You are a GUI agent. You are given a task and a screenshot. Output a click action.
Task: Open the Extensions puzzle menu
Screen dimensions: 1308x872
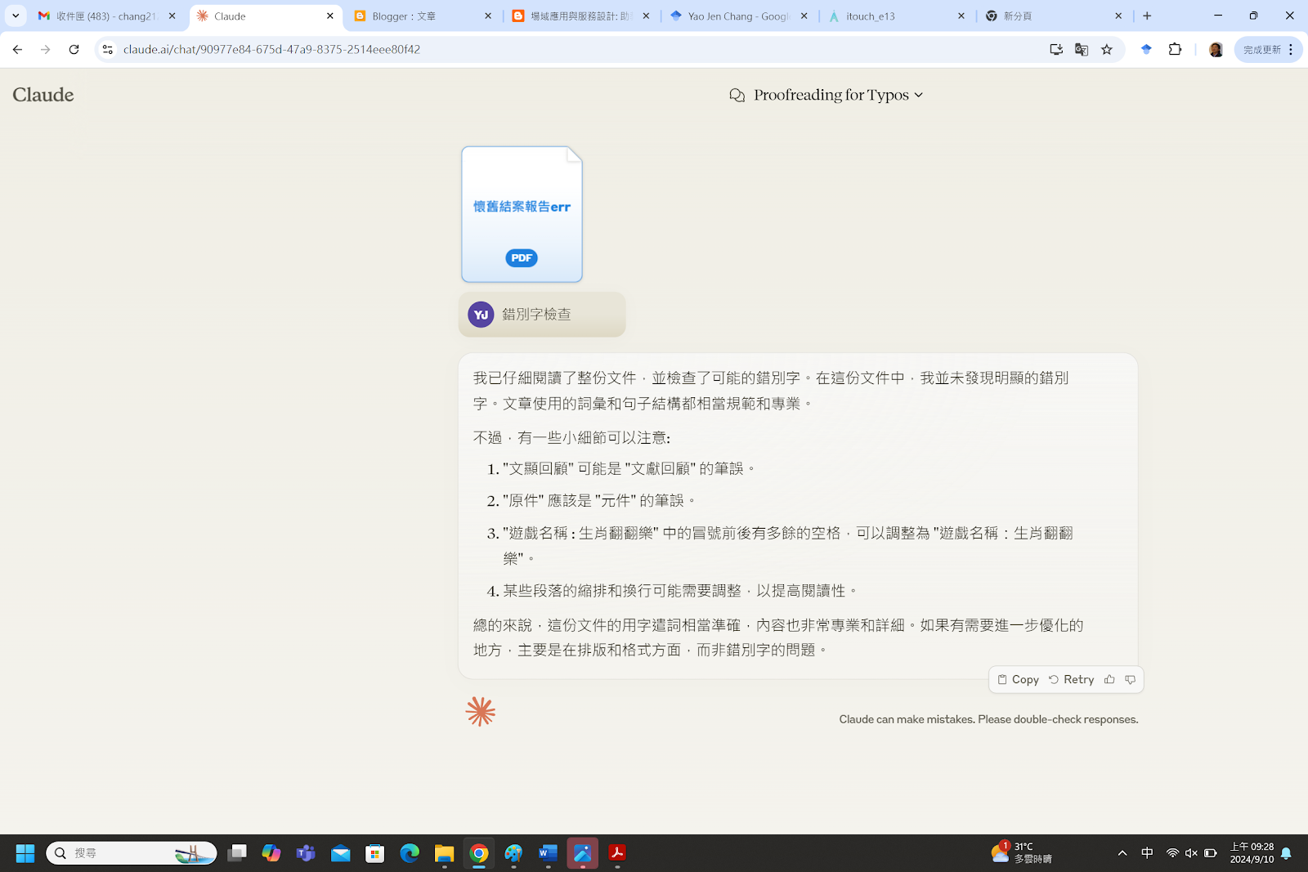(x=1175, y=50)
